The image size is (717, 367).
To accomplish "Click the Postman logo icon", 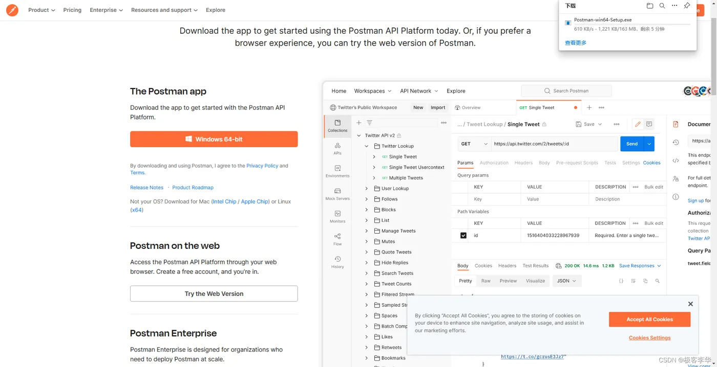I will (x=12, y=10).
